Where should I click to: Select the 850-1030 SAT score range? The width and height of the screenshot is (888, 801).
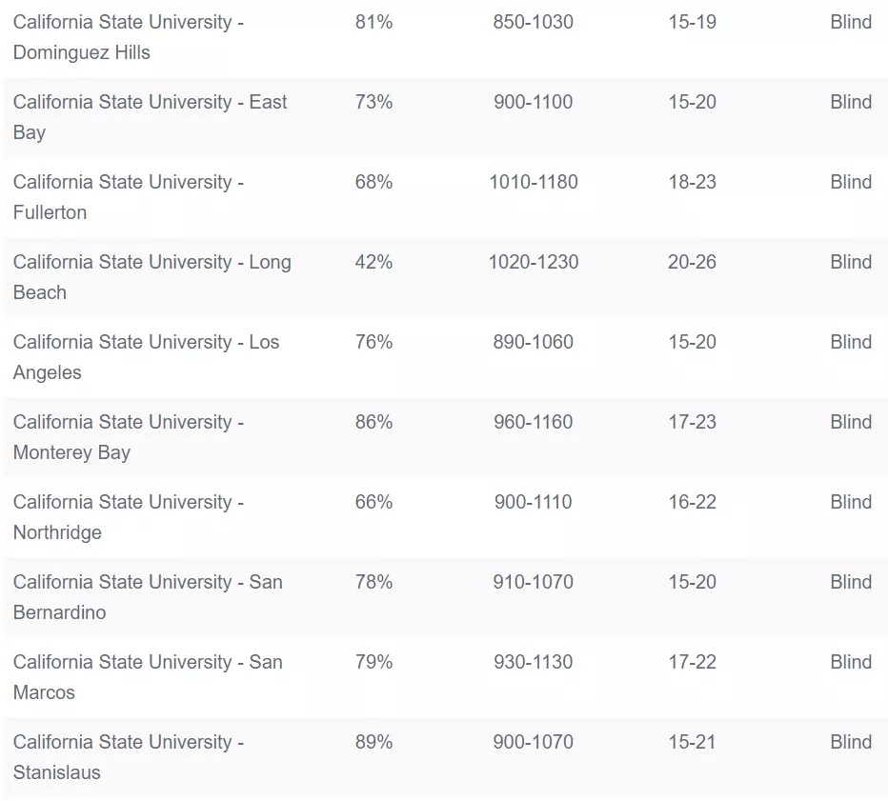[533, 22]
